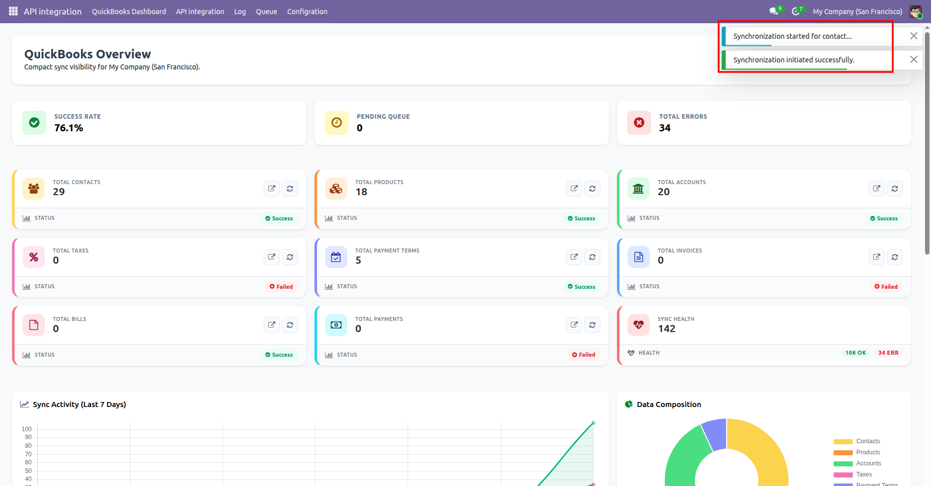Open Total Invoices external link icon

point(877,257)
